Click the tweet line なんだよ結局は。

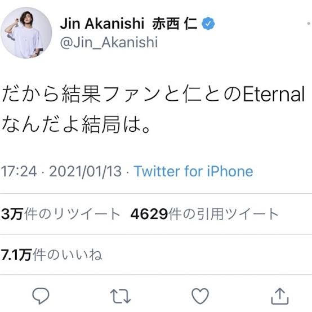tap(76, 125)
